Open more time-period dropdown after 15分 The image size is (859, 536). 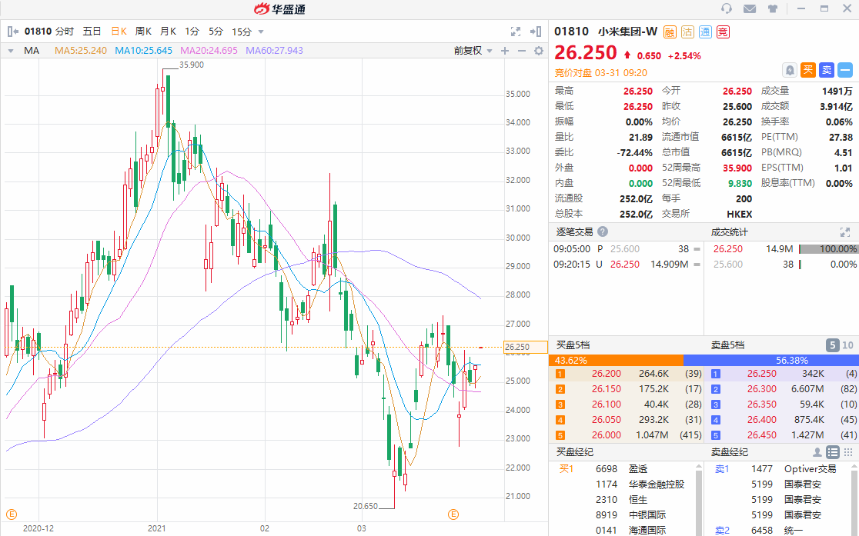[x=261, y=32]
